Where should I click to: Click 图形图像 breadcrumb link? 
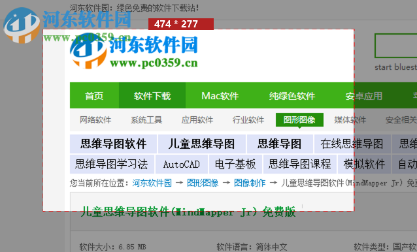tap(203, 183)
